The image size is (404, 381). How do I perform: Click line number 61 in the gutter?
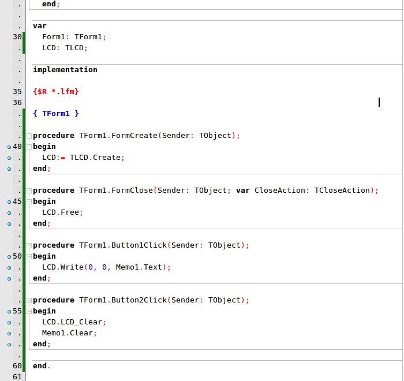tap(17, 377)
